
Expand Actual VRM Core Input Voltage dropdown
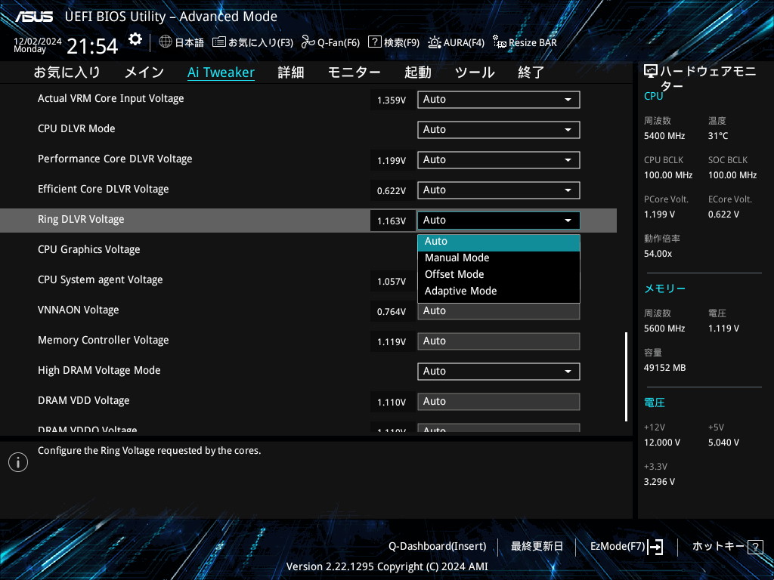tap(499, 100)
